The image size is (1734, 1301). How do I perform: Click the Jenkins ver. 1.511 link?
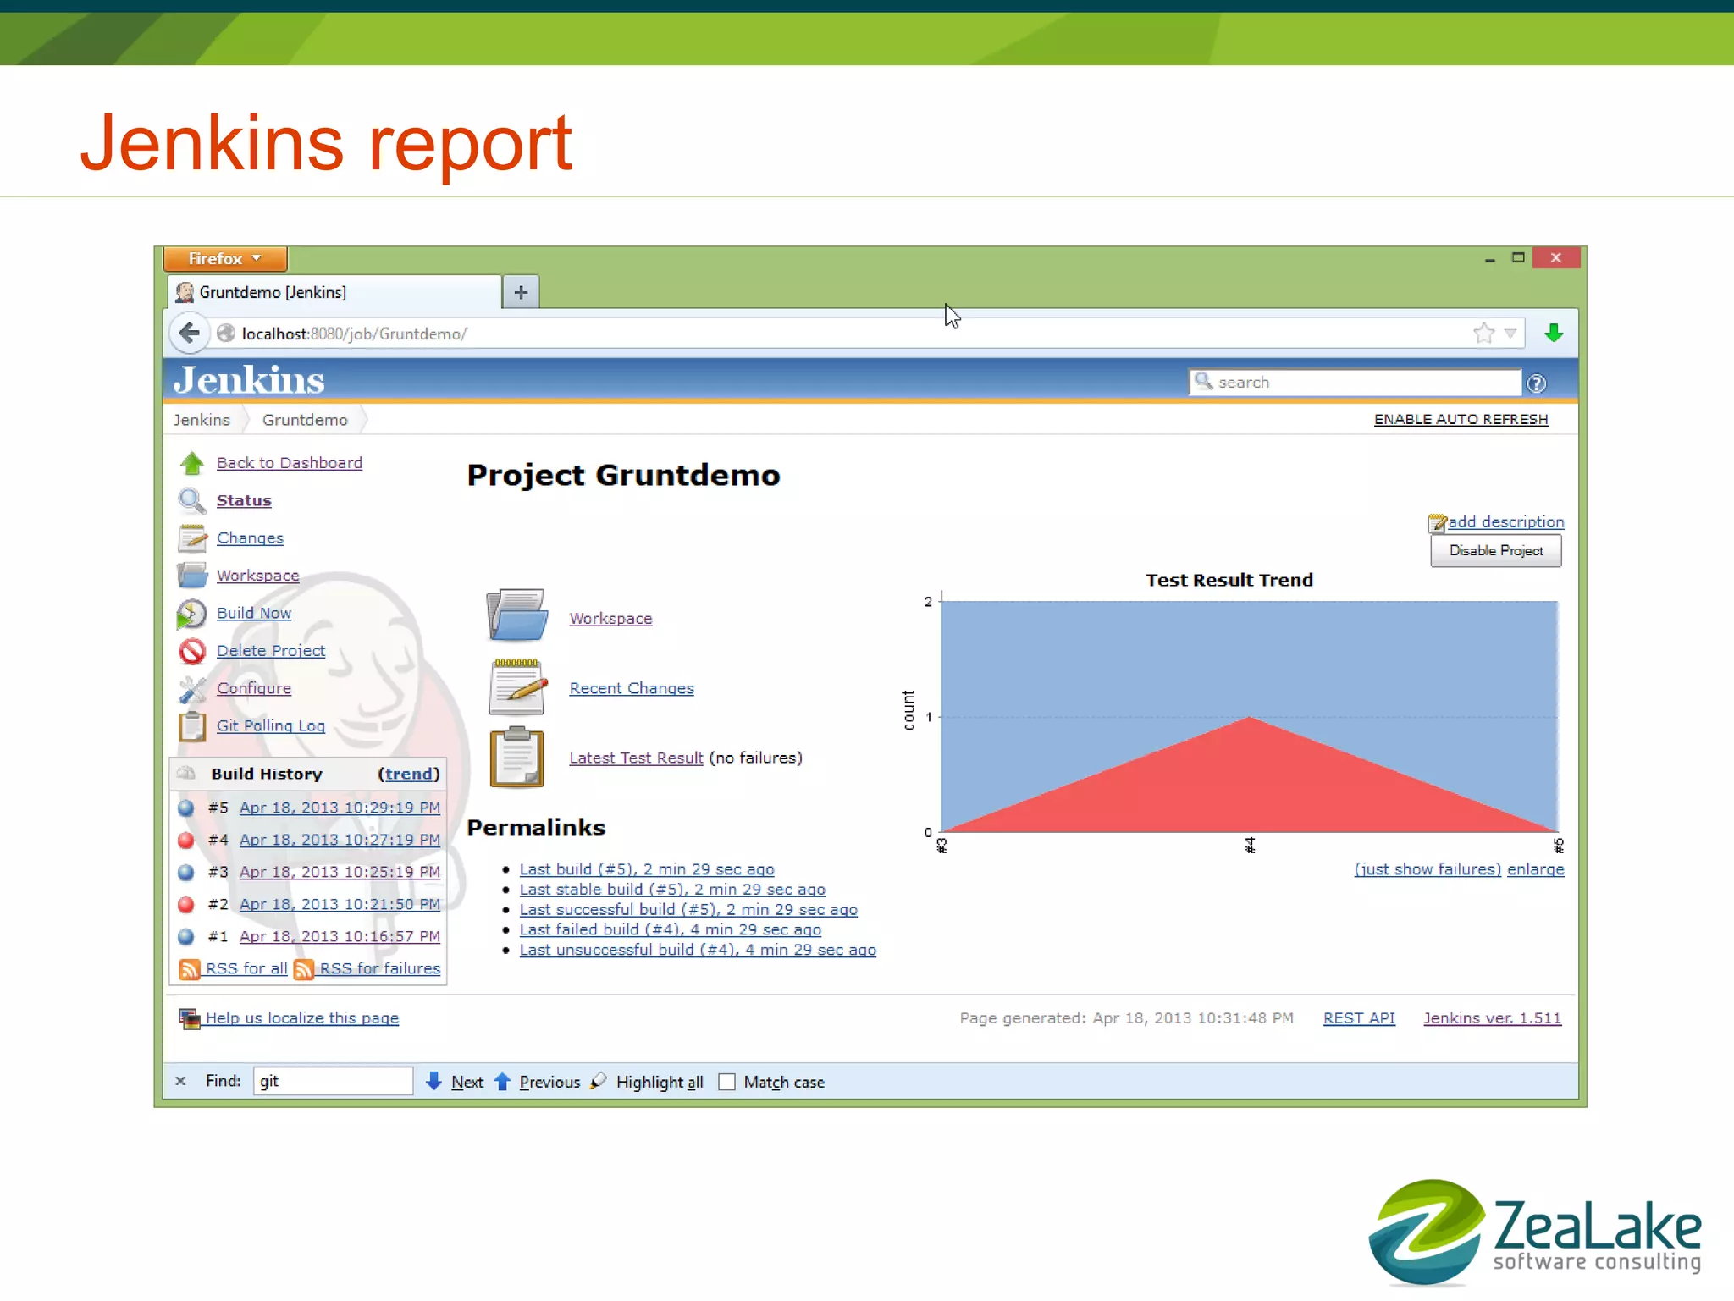point(1492,1017)
